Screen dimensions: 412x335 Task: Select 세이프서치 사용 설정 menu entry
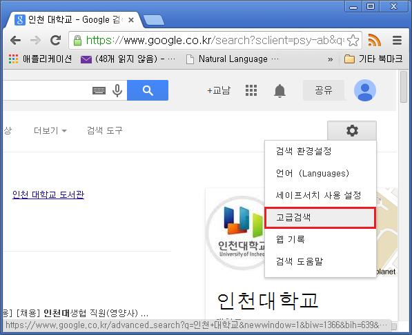(321, 195)
